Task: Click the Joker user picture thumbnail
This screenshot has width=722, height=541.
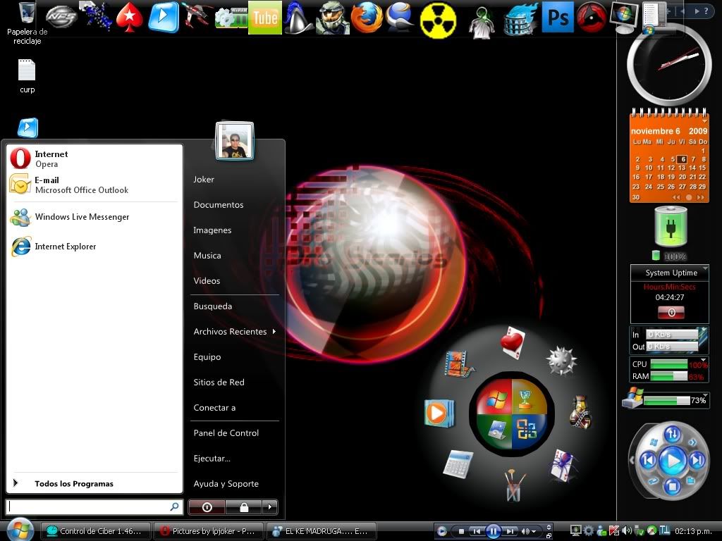Action: 234,141
